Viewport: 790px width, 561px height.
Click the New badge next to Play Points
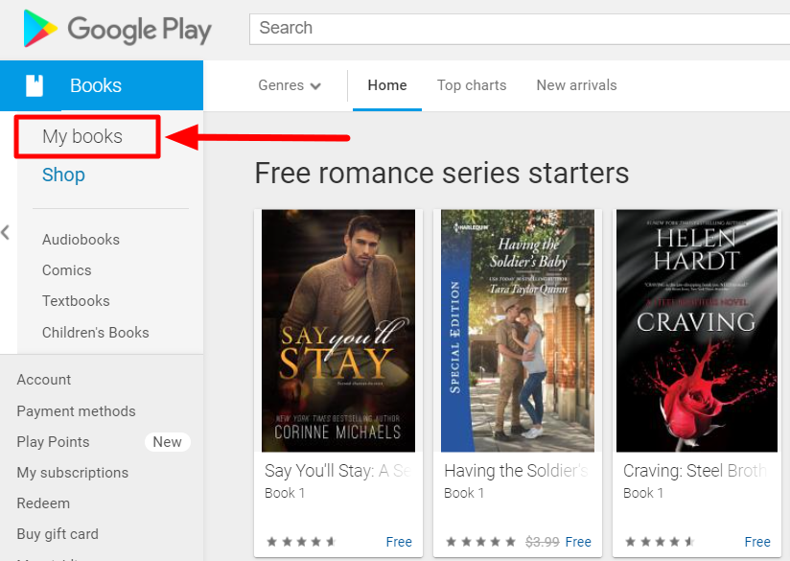coord(167,441)
